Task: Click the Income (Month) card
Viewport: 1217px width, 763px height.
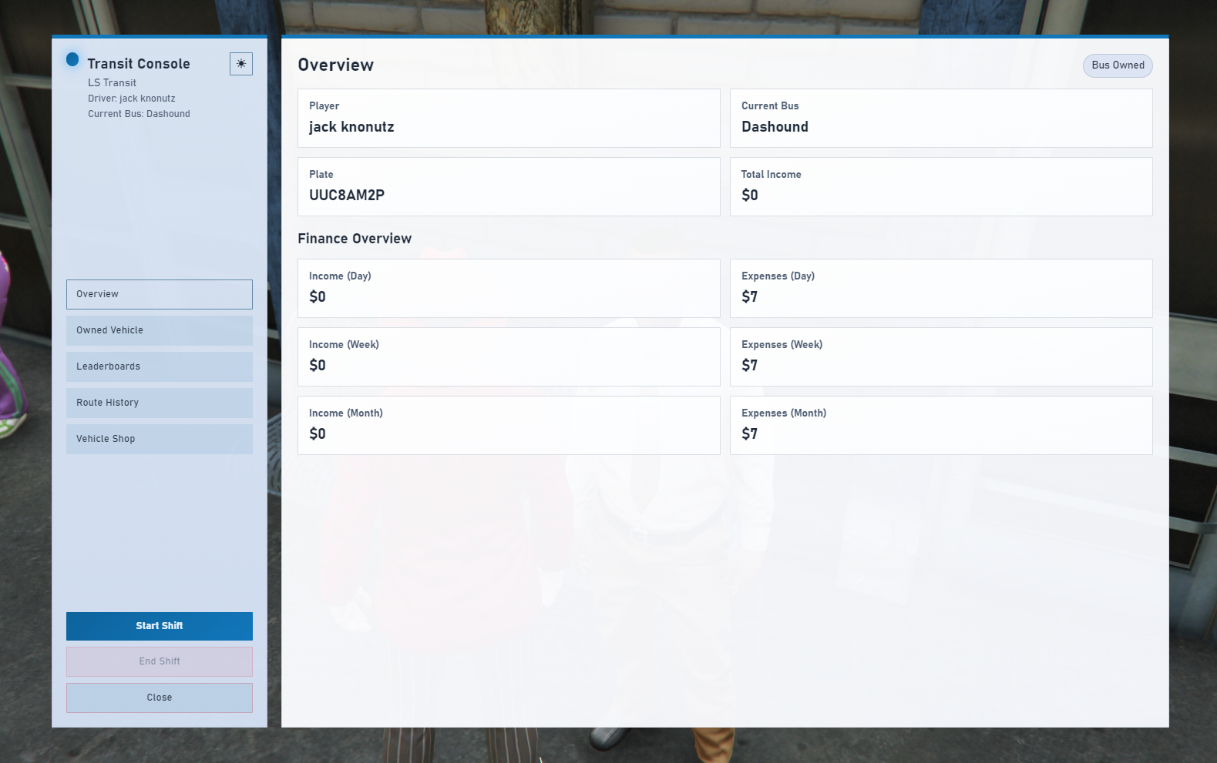Action: tap(509, 425)
